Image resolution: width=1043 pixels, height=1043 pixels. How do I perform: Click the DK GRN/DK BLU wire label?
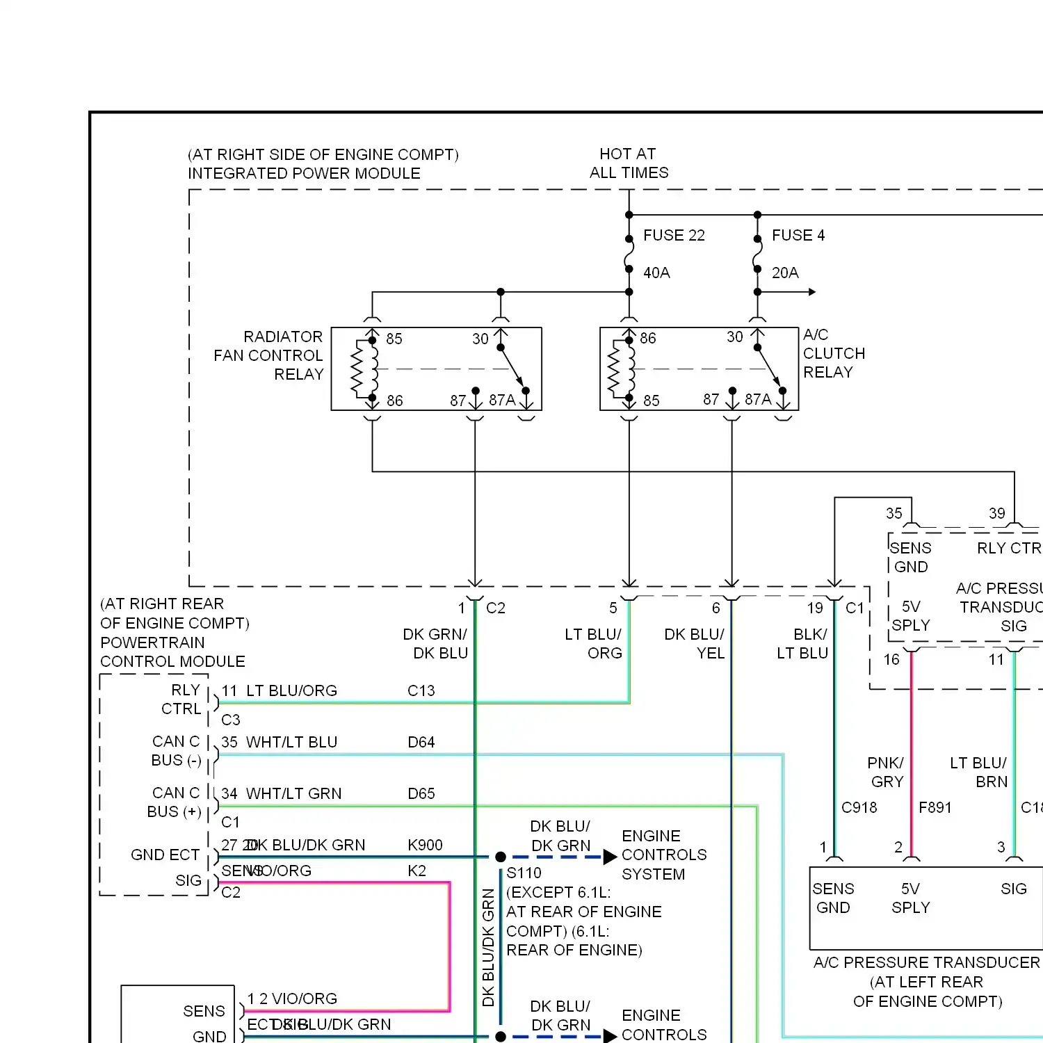[435, 643]
